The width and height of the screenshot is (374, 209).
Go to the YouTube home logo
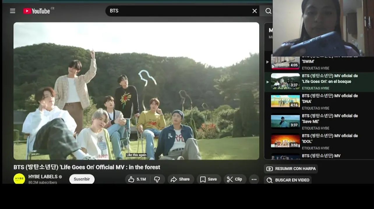pos(37,11)
